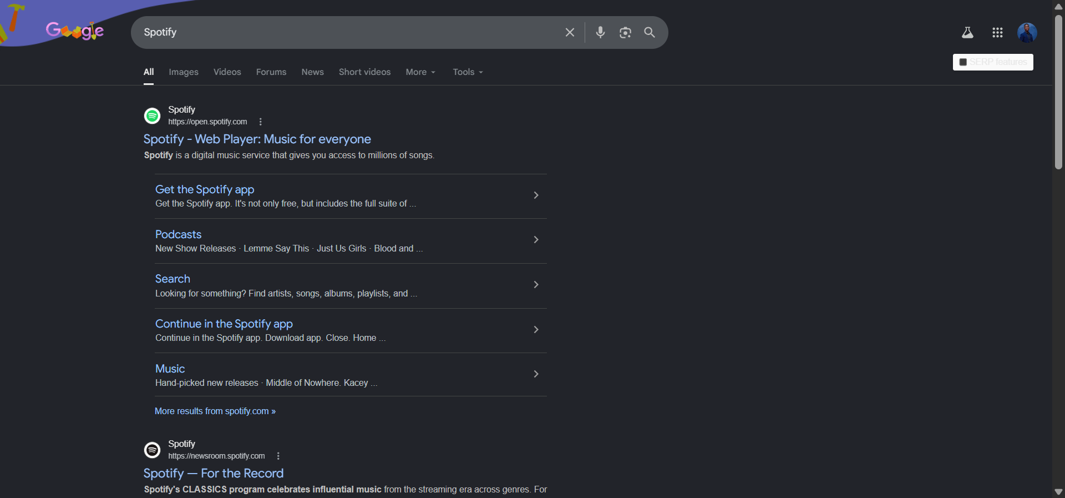Click More results from spotify.com

[215, 411]
